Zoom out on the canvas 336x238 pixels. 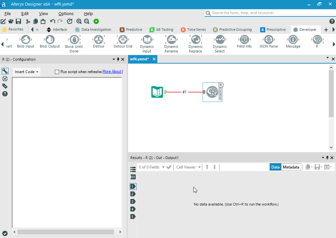(87, 21)
